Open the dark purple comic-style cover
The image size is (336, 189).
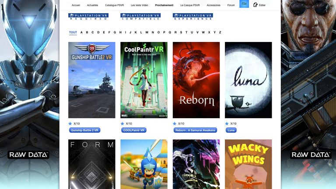tap(196, 164)
